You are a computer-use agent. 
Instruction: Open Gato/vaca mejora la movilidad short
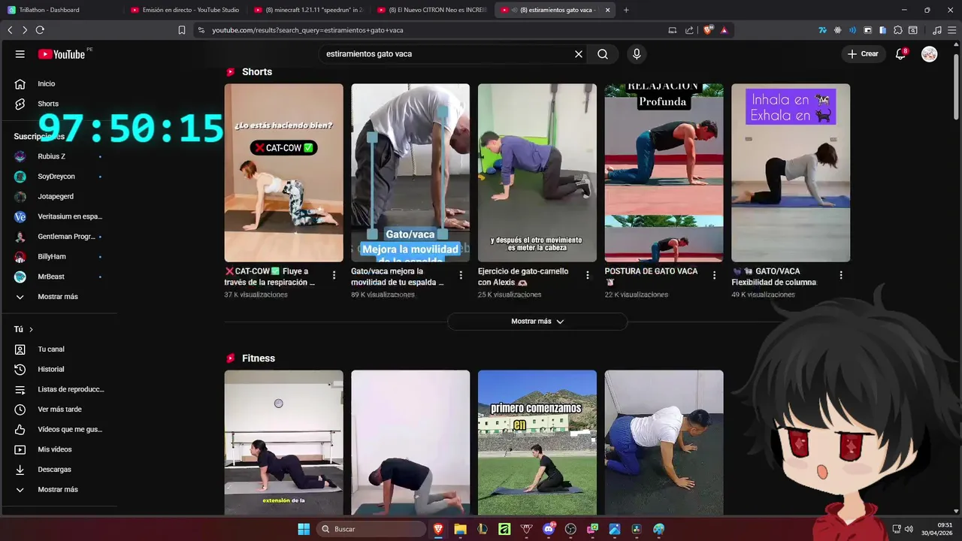point(410,173)
